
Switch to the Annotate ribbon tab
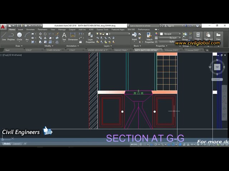30,30
